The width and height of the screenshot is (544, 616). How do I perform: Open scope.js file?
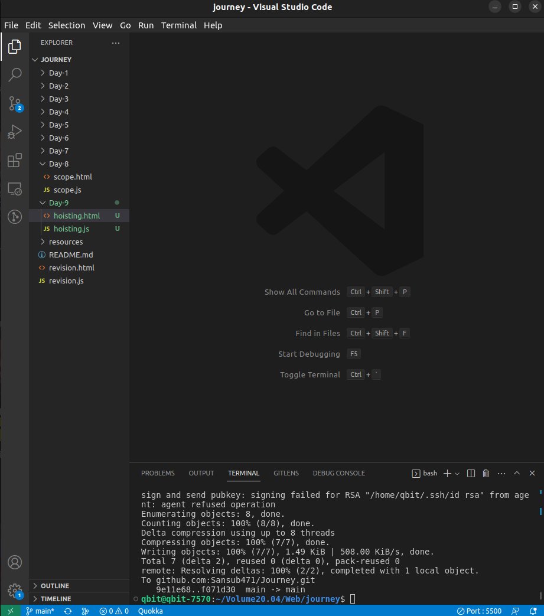point(79,190)
